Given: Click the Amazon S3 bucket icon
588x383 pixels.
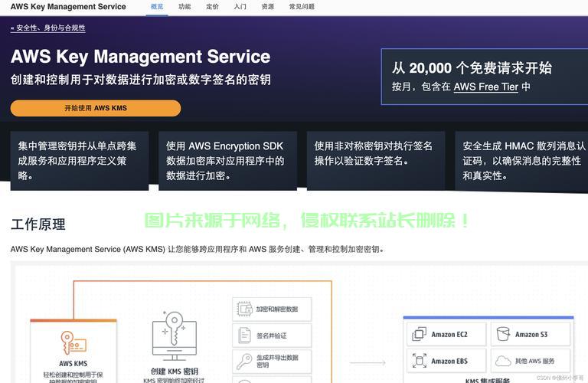Looking at the screenshot, I should pyautogui.click(x=502, y=334).
